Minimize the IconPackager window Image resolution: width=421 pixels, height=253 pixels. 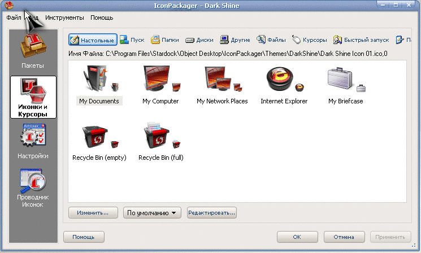(x=383, y=5)
